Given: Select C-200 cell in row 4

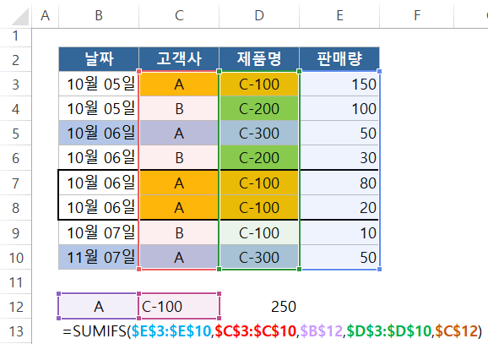Looking at the screenshot, I should pyautogui.click(x=259, y=108).
